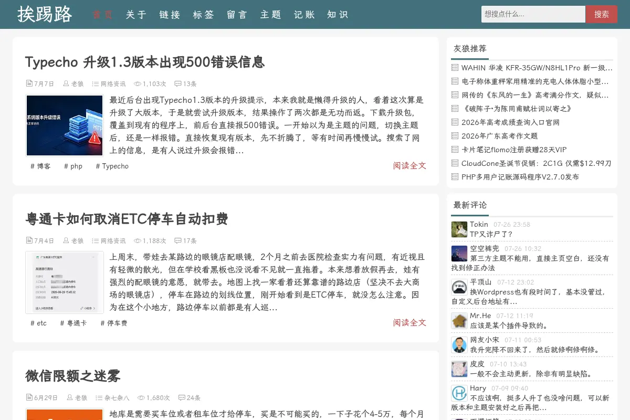Click 空空裤兜's avatar in latest comments

(459, 254)
